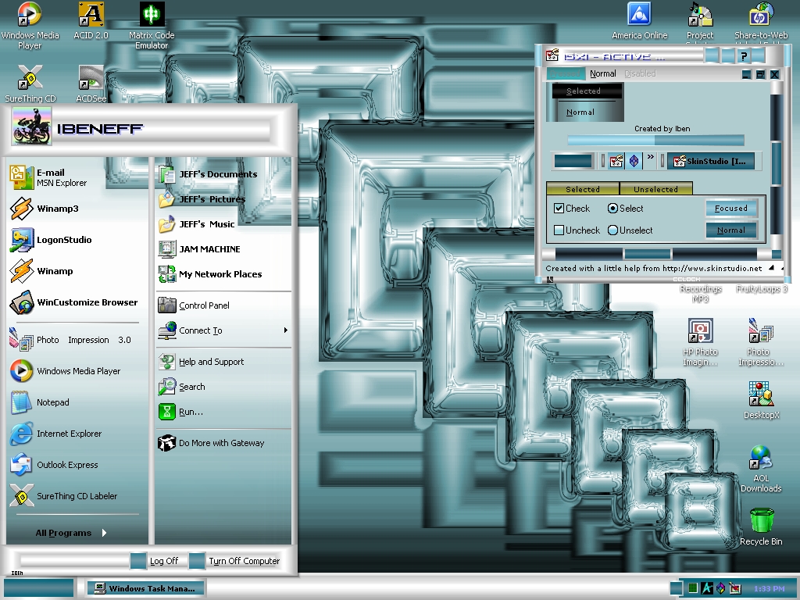Open the DesktopX desktop shortcut
The height and width of the screenshot is (600, 800).
pyautogui.click(x=761, y=401)
